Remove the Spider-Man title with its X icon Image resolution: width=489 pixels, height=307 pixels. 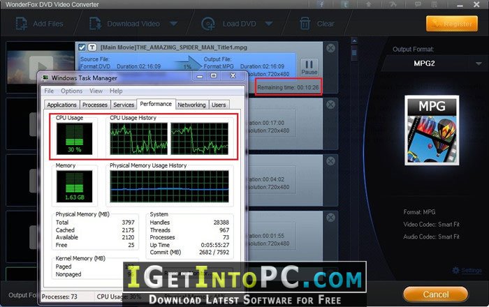tap(330, 48)
